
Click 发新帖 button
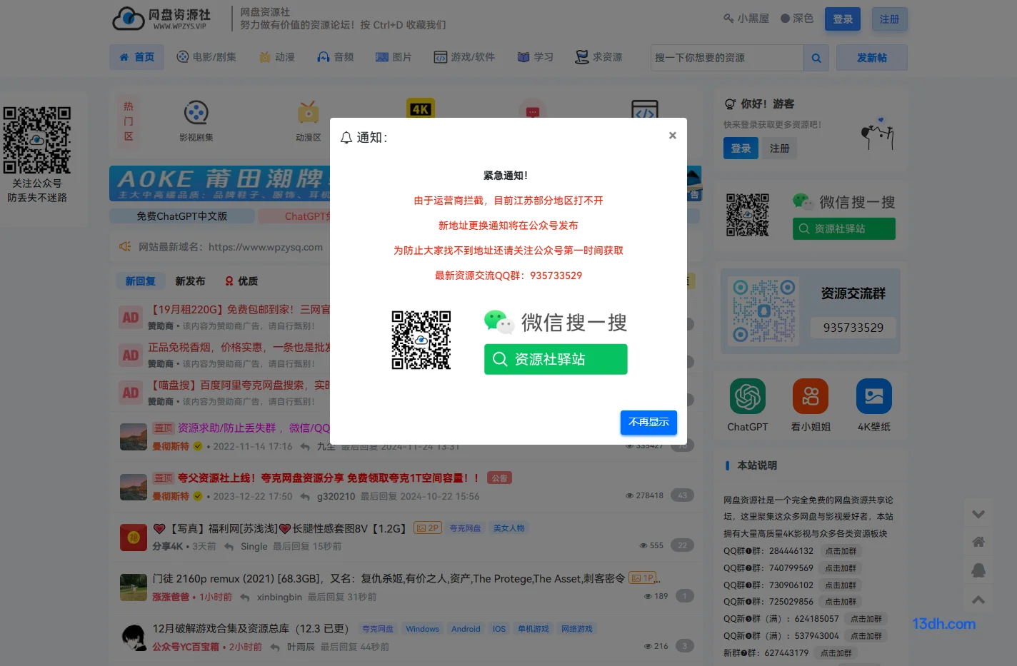pyautogui.click(x=872, y=58)
